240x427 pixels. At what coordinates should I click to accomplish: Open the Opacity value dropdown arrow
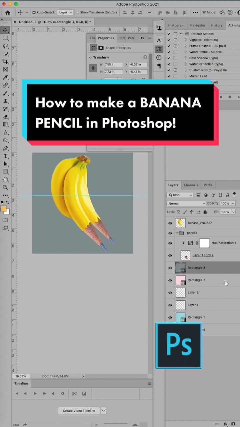(x=233, y=203)
